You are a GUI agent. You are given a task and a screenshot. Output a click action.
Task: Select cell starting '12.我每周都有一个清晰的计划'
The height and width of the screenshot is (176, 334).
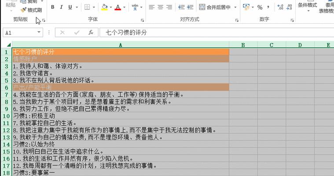click(x=121, y=165)
